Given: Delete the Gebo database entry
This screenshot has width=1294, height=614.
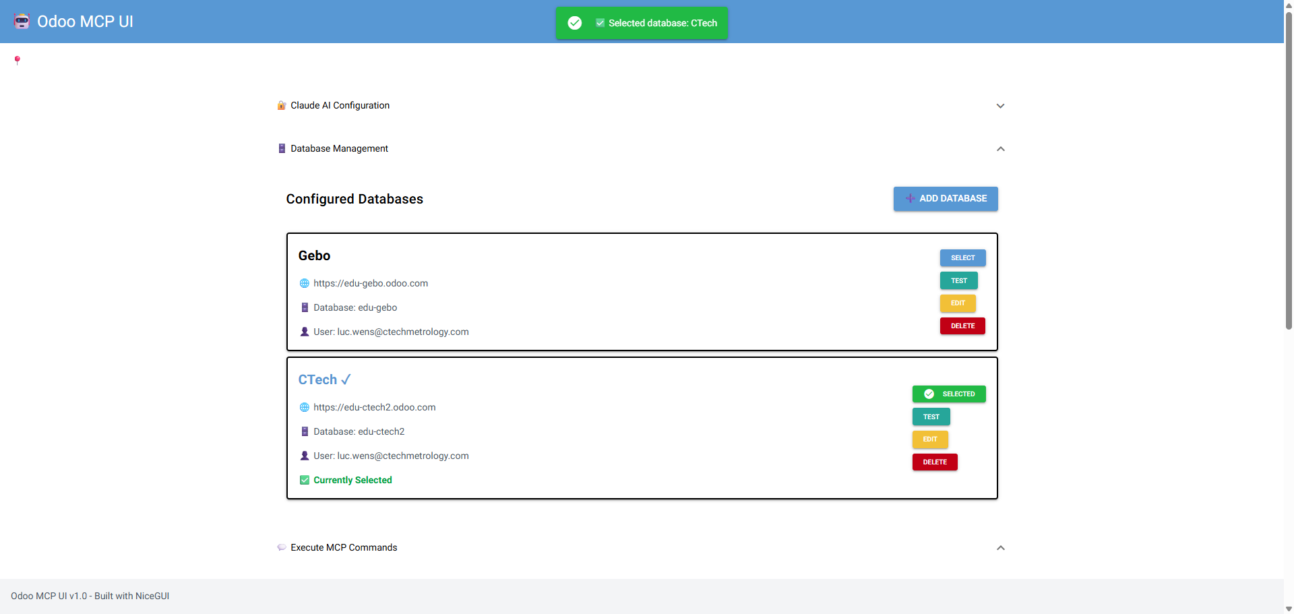Looking at the screenshot, I should [962, 326].
